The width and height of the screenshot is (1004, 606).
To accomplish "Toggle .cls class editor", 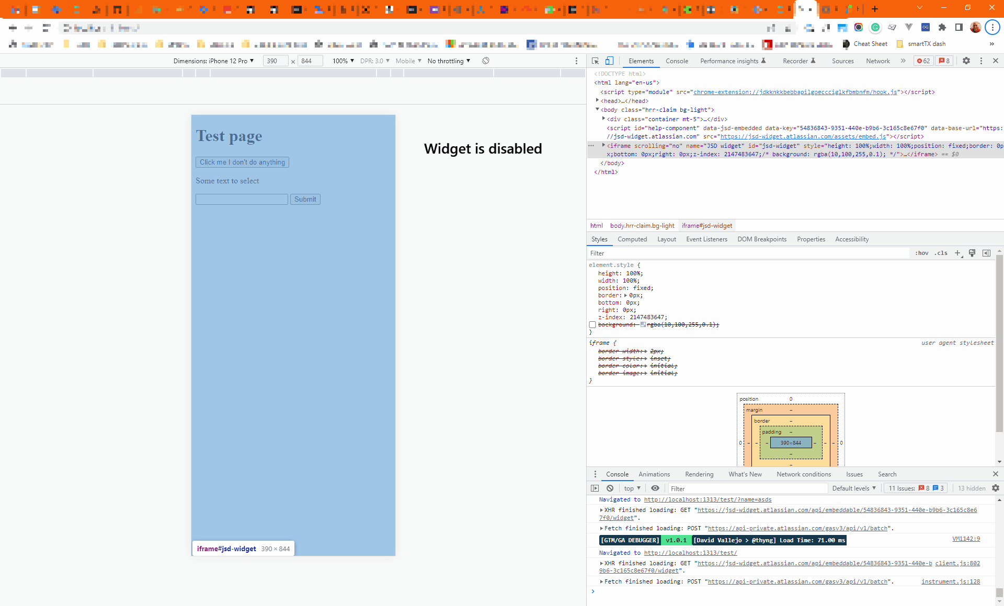I will 942,253.
